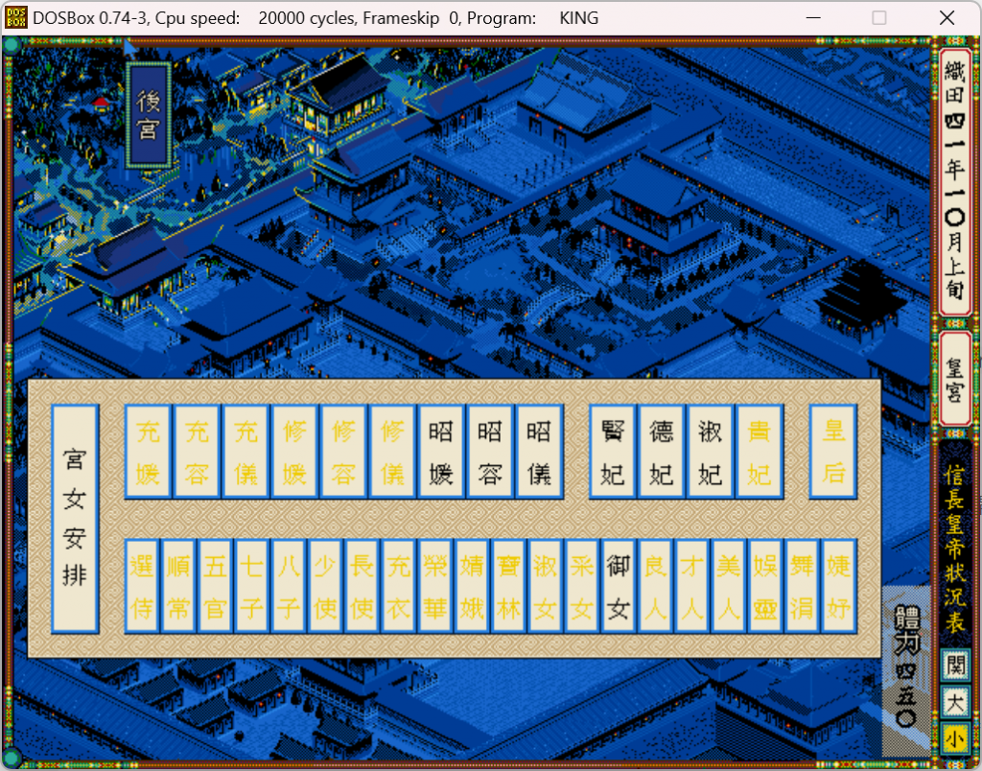This screenshot has height=771, width=982.
Task: Select the 昭儀 rank tile
Action: (539, 452)
